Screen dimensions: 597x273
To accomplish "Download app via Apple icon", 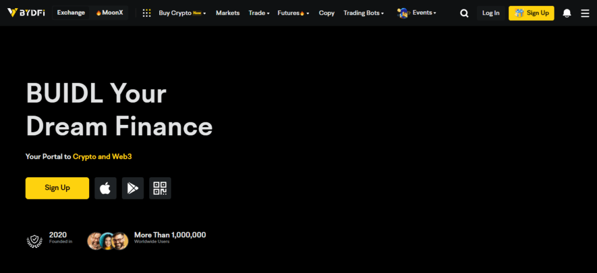I will (x=106, y=188).
